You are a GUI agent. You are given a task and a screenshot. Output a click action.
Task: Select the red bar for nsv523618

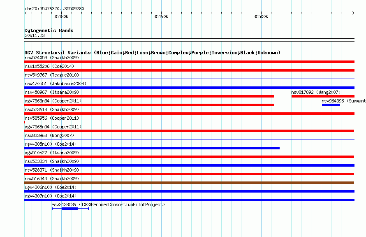click(x=189, y=114)
